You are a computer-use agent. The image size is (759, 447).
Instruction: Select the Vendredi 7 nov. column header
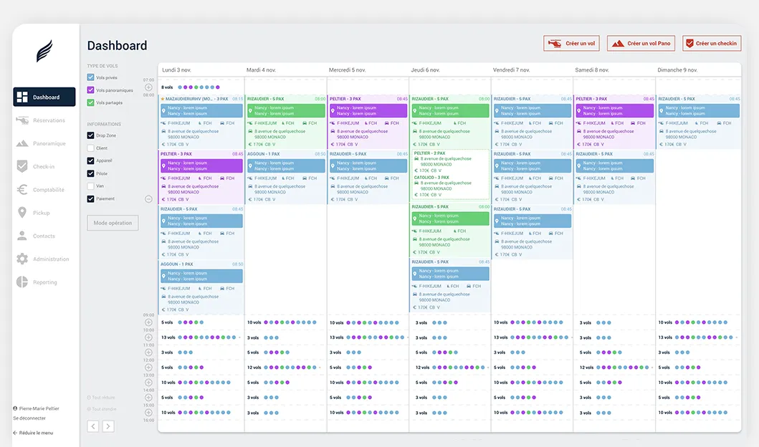[x=511, y=70]
